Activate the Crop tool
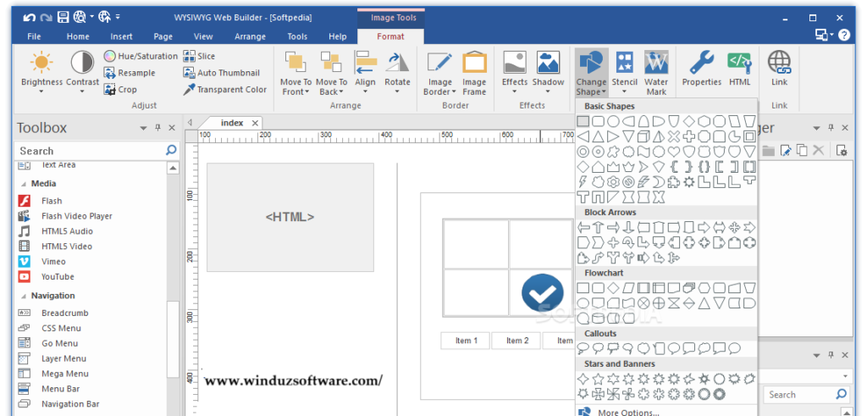Viewport: 867px width, 416px height. 120,89
